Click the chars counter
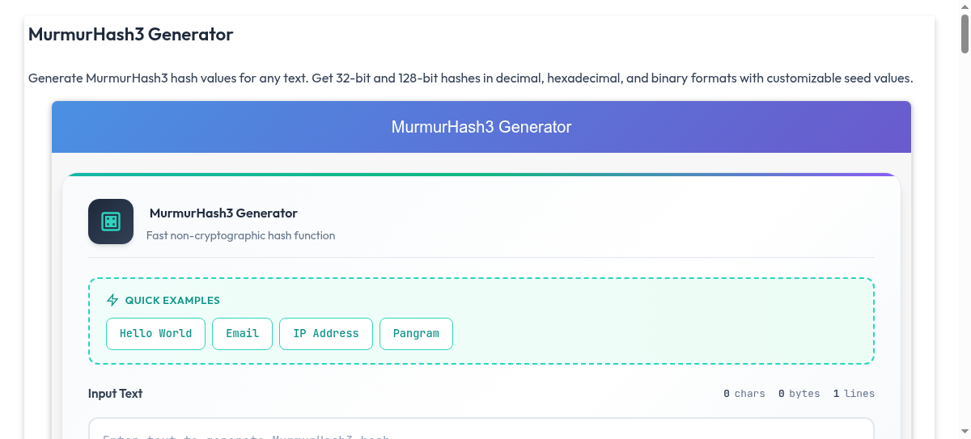Screen dimensions: 971x439 (x=744, y=394)
